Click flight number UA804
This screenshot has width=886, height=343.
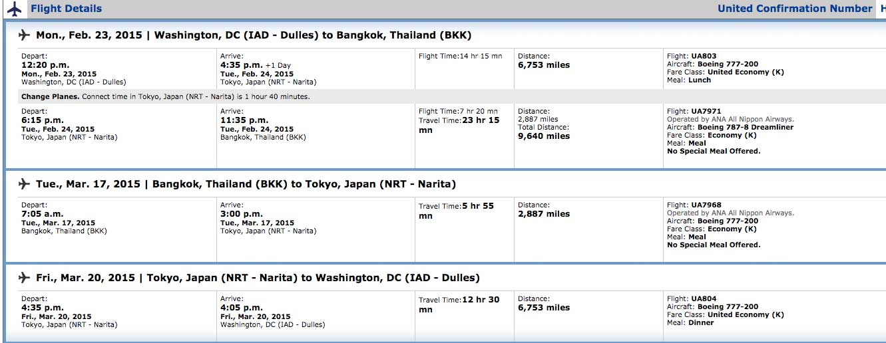coord(704,298)
